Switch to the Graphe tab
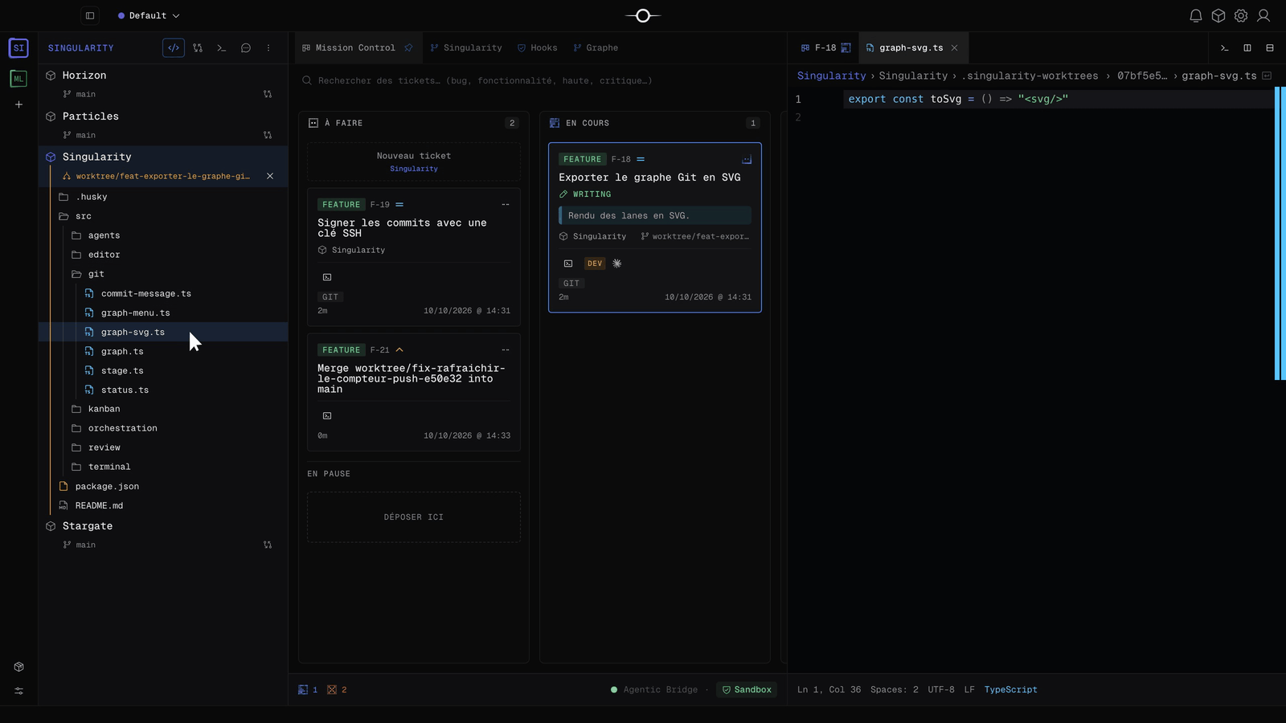This screenshot has width=1286, height=723. [596, 48]
